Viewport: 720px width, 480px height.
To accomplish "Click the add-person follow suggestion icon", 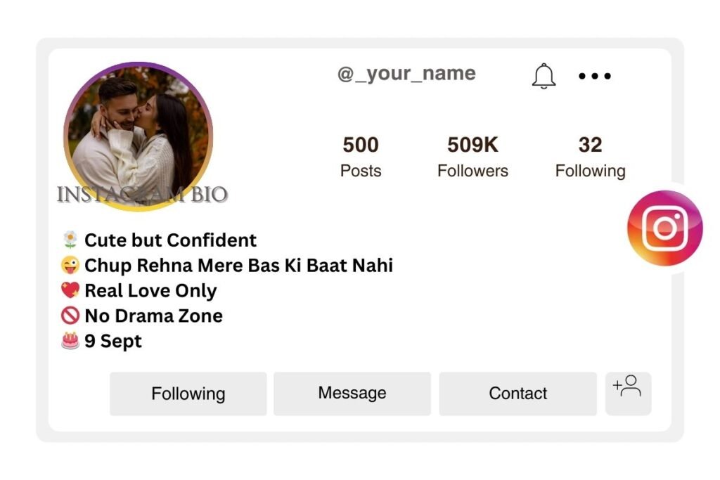I will point(629,394).
